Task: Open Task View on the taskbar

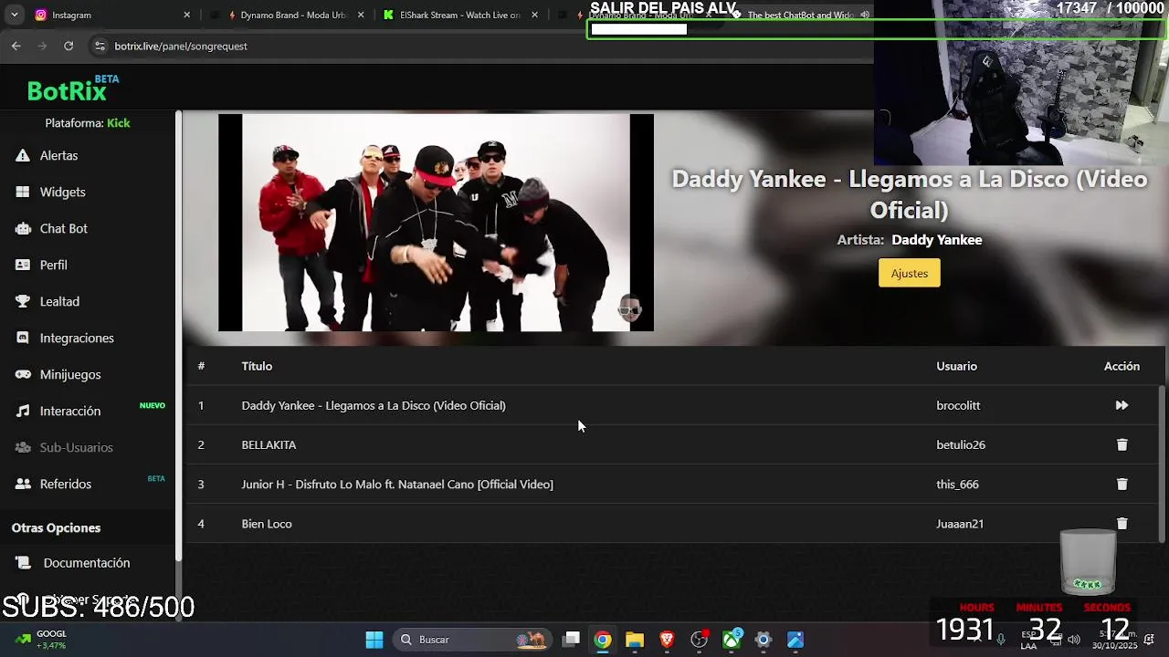Action: click(x=571, y=640)
